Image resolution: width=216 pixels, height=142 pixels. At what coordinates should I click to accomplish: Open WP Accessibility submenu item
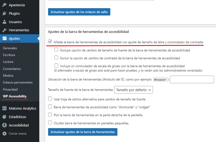click(15, 96)
